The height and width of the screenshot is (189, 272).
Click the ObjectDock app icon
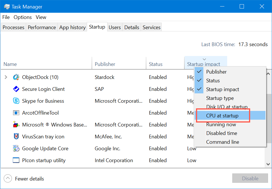click(16, 77)
